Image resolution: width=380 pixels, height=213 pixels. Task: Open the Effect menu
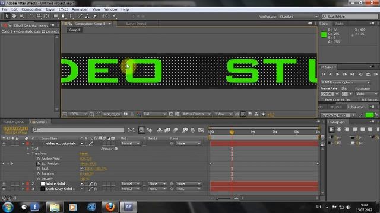tap(63, 9)
